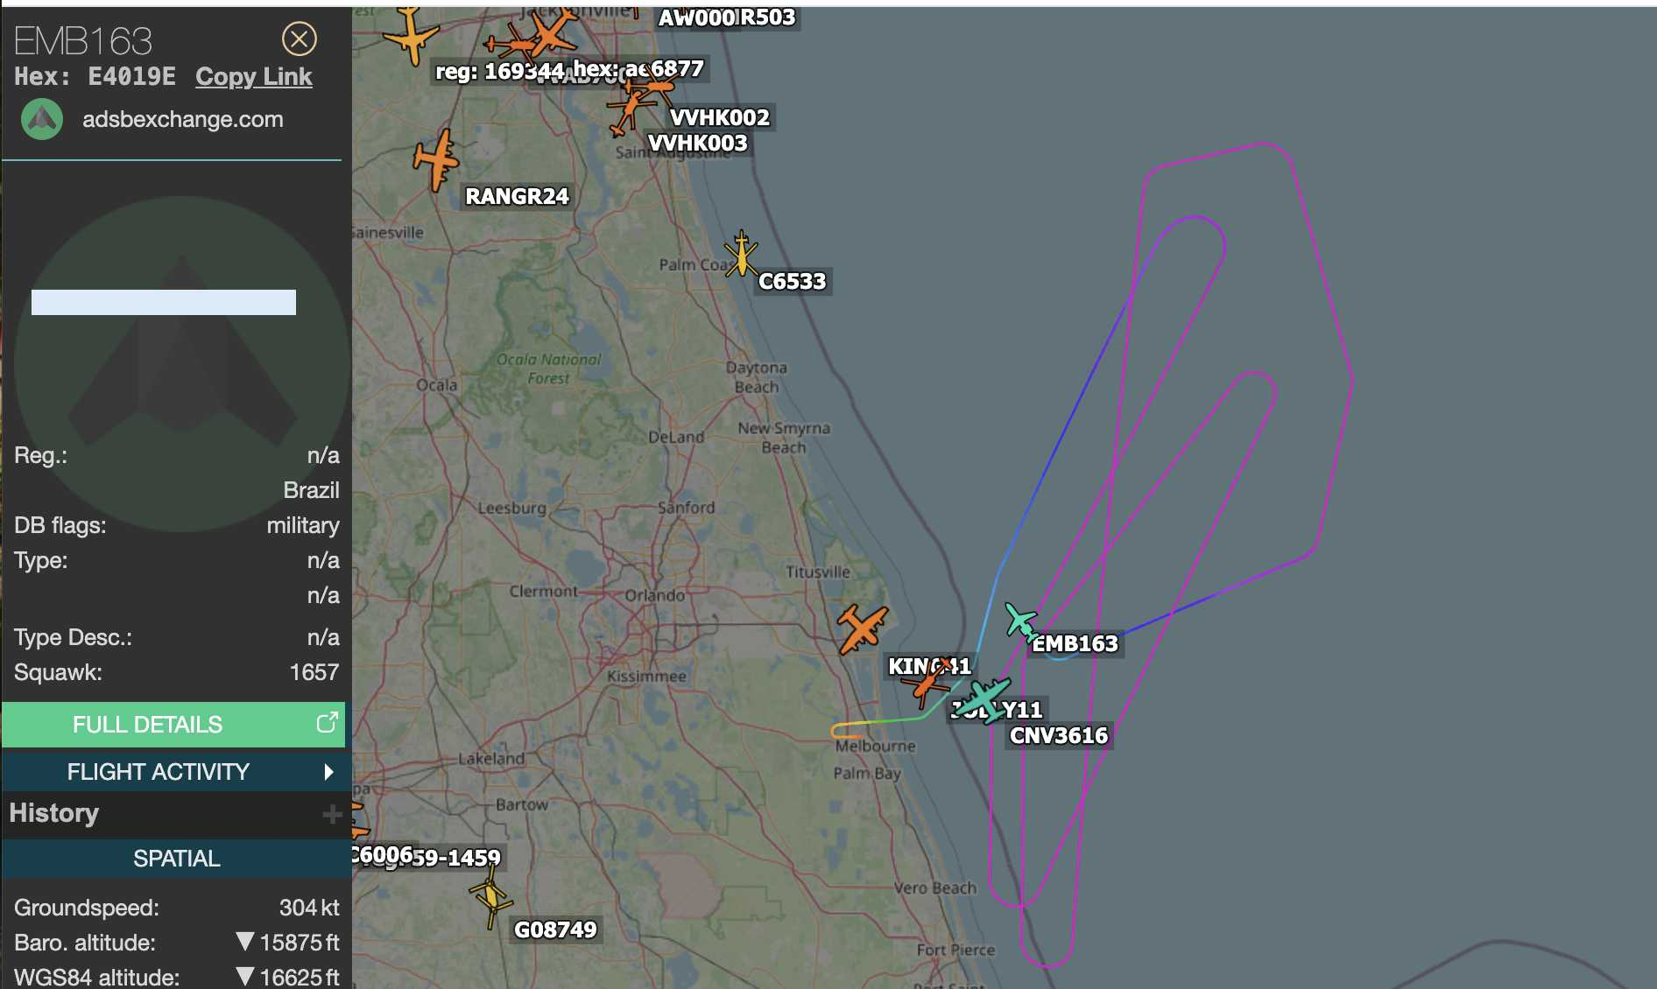Image resolution: width=1657 pixels, height=989 pixels.
Task: Select the RANGR24 orange aircraft icon
Action: [435, 160]
